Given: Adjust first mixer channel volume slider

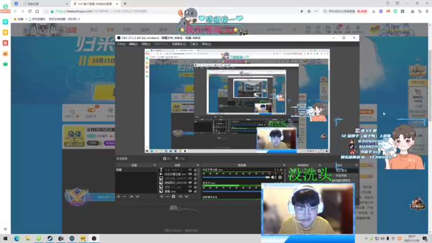Looking at the screenshot, I should [236, 178].
